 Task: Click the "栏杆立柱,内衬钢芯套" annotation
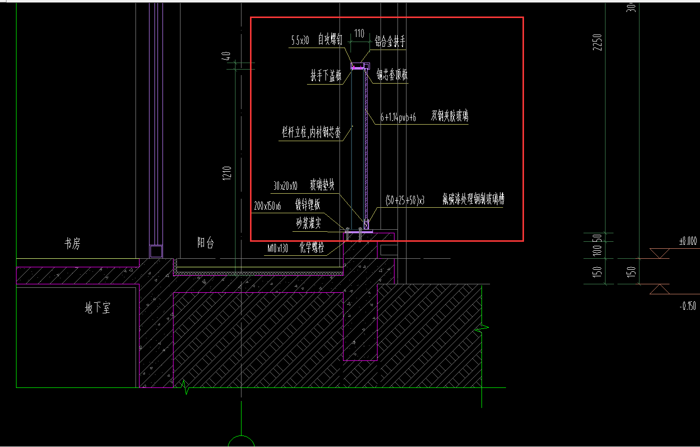[x=311, y=133]
